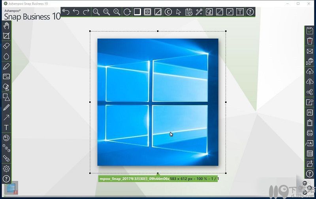Open the magic wand effects tool

point(199,12)
